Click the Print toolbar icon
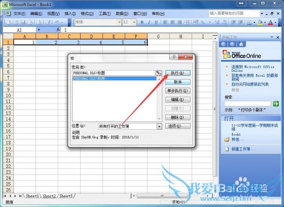Image resolution: width=284 pixels, height=207 pixels. (x=30, y=22)
